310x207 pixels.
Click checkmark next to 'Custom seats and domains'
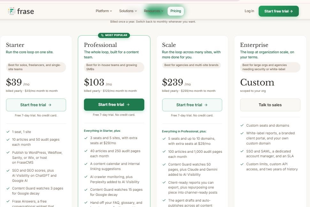point(242,125)
